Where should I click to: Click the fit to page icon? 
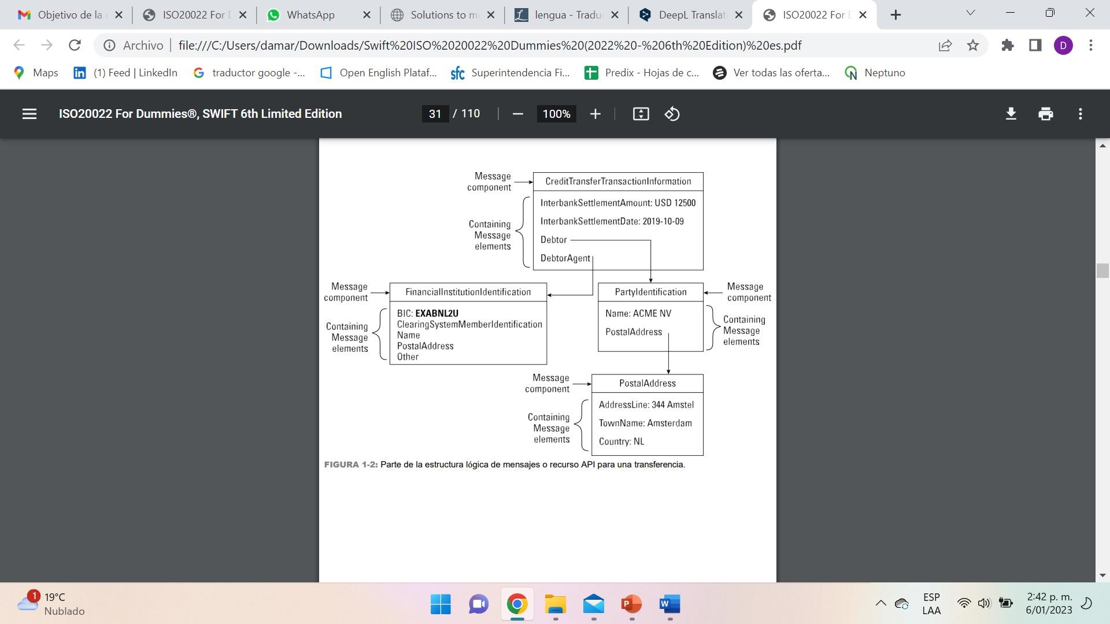[x=641, y=114]
